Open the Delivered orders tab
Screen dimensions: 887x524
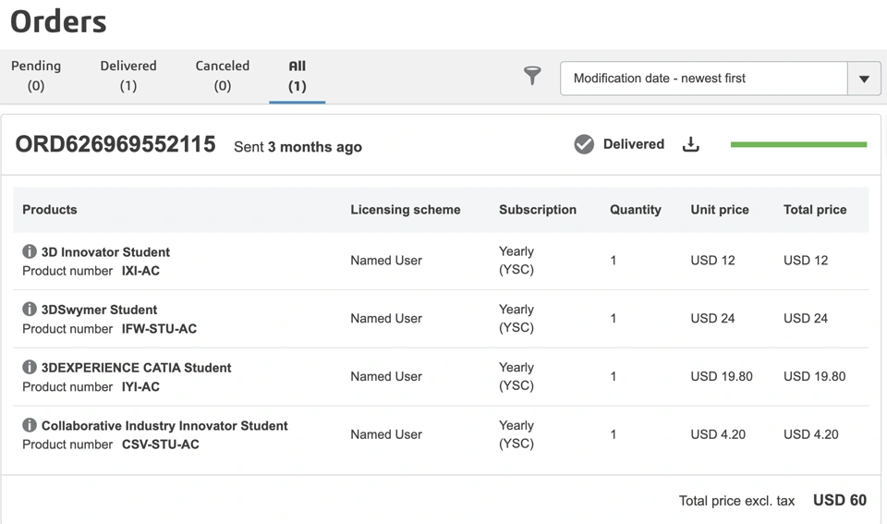(x=128, y=76)
